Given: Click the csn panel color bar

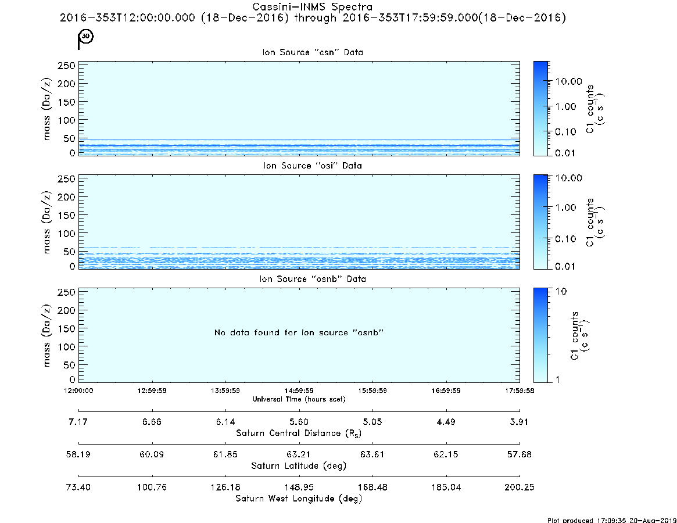Looking at the screenshot, I should [x=540, y=109].
